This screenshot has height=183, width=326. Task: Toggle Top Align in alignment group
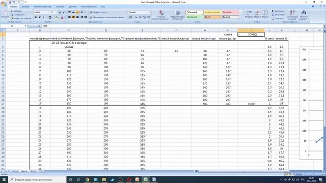tap(69, 12)
